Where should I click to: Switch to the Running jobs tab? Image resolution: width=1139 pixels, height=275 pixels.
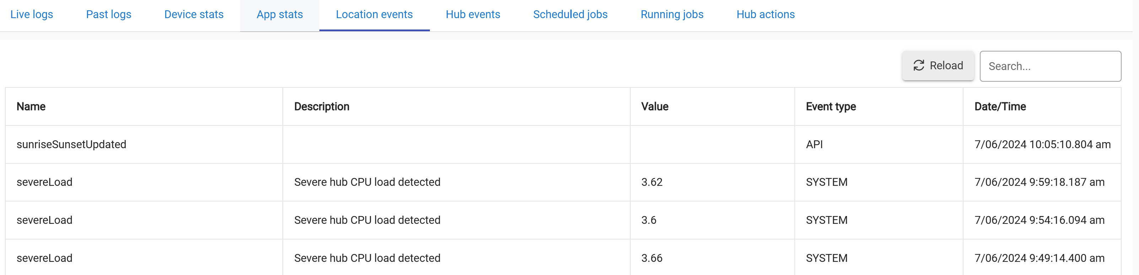[671, 15]
